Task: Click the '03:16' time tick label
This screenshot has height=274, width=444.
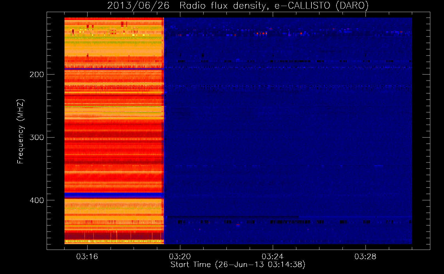Action: click(87, 257)
